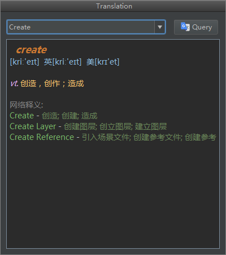Click the American 美 phonetic transcription
This screenshot has height=255, width=226.
(x=103, y=62)
